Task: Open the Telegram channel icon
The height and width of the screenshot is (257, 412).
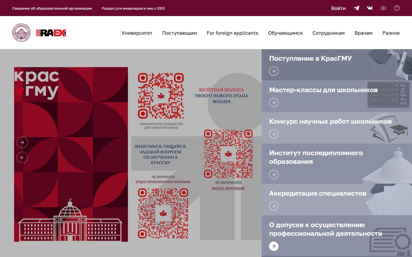Action: (356, 8)
